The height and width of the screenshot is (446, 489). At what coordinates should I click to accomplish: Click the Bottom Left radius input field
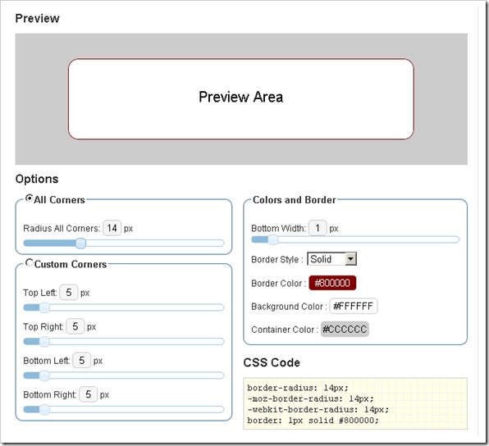coord(82,360)
